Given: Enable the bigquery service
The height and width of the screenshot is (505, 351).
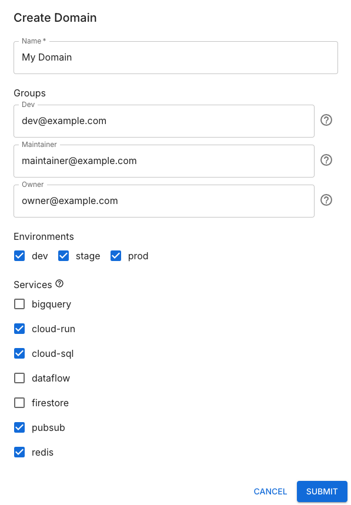Looking at the screenshot, I should pyautogui.click(x=19, y=304).
